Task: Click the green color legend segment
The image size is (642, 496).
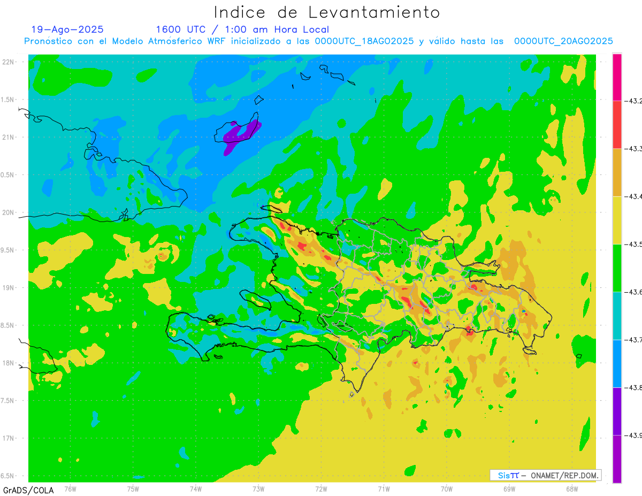Action: (x=617, y=268)
